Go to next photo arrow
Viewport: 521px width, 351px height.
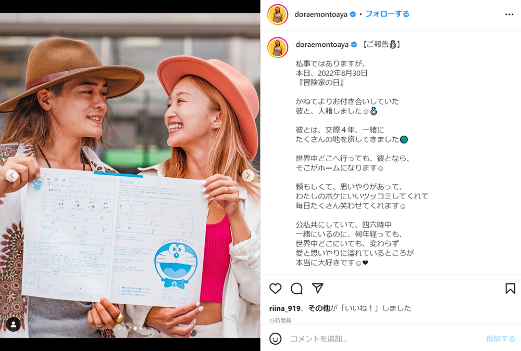tap(248, 175)
